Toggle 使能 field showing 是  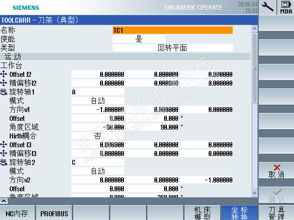139,39
